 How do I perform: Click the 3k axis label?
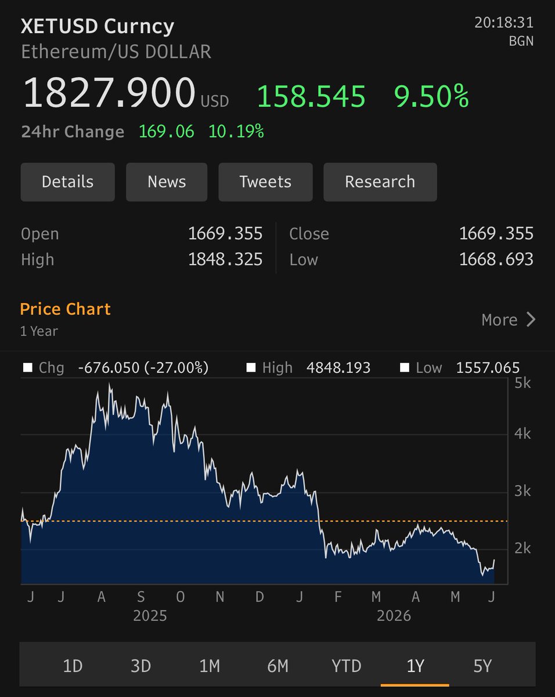click(x=522, y=491)
